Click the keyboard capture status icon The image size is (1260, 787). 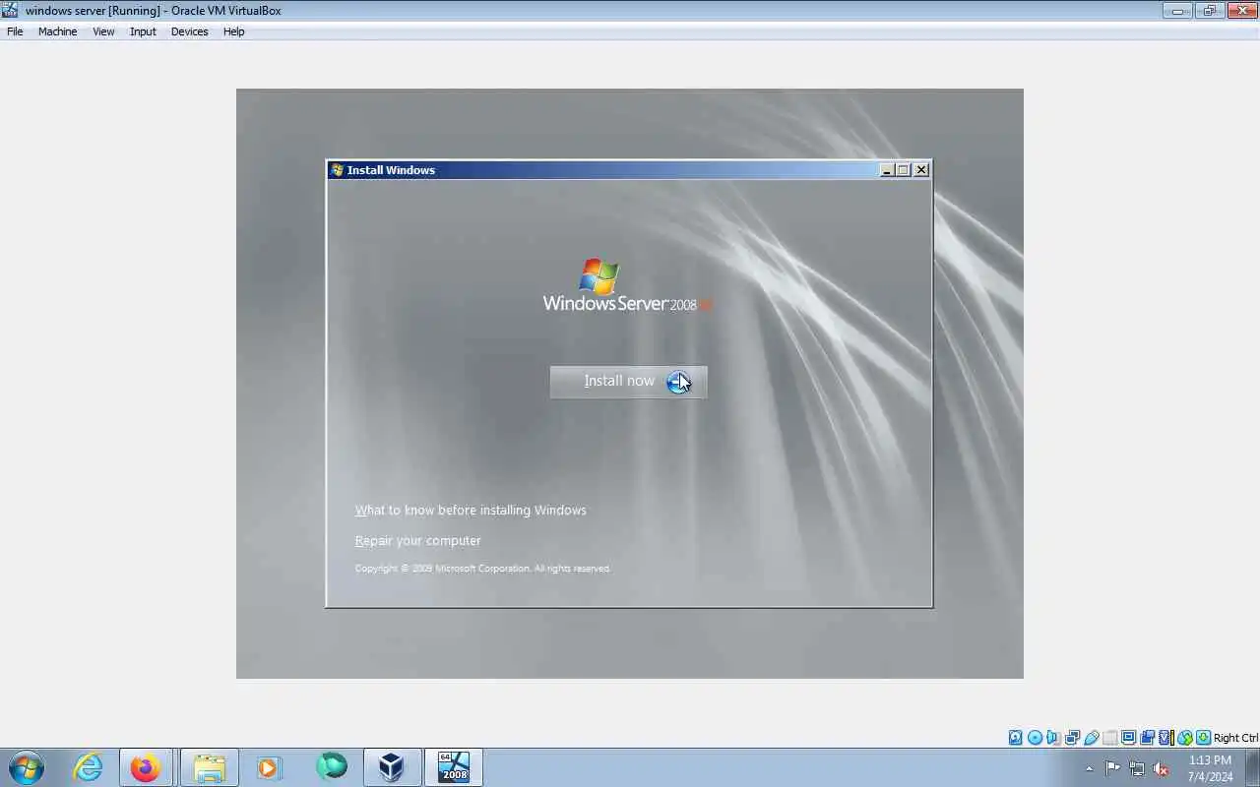pyautogui.click(x=1203, y=738)
